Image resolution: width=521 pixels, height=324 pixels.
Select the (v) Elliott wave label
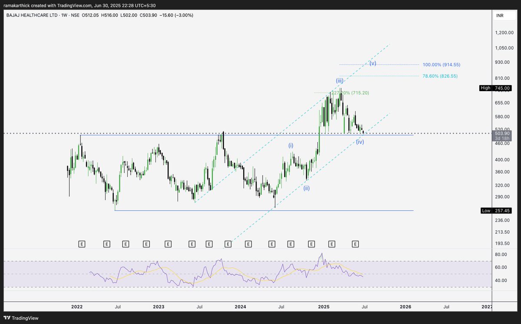pos(373,63)
